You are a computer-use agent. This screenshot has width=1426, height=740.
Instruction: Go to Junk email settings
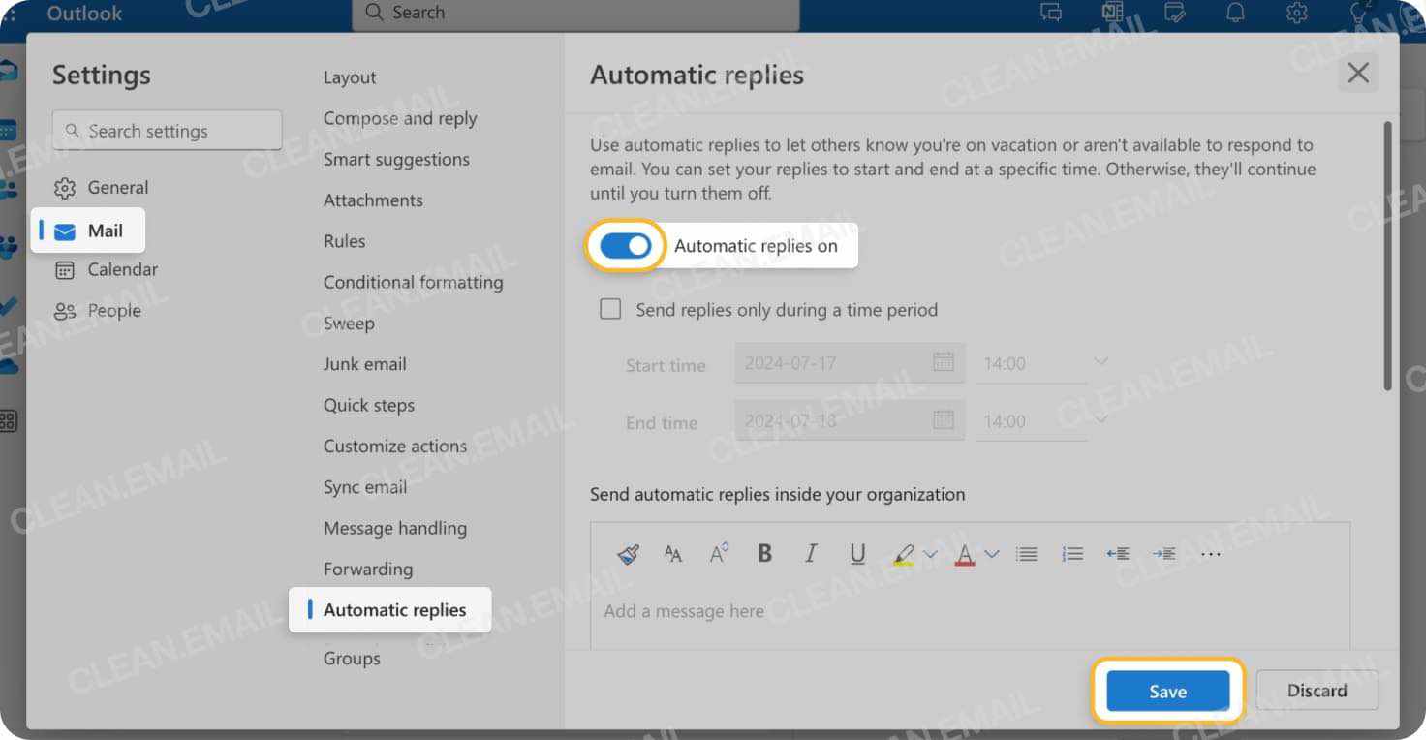[365, 364]
